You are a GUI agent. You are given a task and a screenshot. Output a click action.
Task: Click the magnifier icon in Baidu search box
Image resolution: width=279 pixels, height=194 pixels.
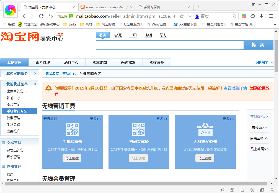(x=234, y=16)
